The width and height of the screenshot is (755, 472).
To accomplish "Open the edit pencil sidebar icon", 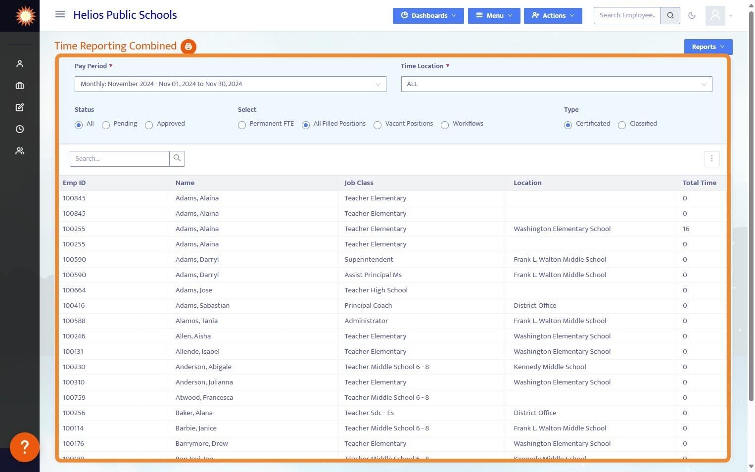I will point(20,107).
